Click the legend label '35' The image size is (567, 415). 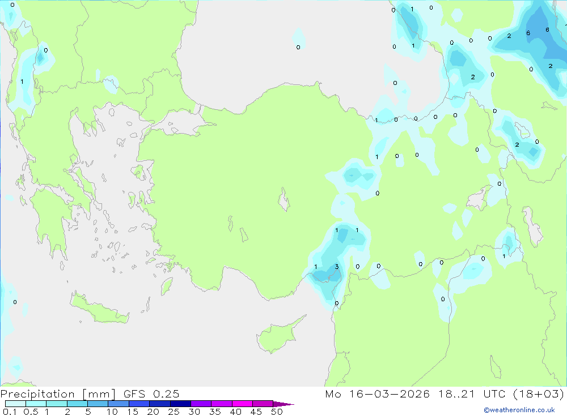pyautogui.click(x=215, y=412)
